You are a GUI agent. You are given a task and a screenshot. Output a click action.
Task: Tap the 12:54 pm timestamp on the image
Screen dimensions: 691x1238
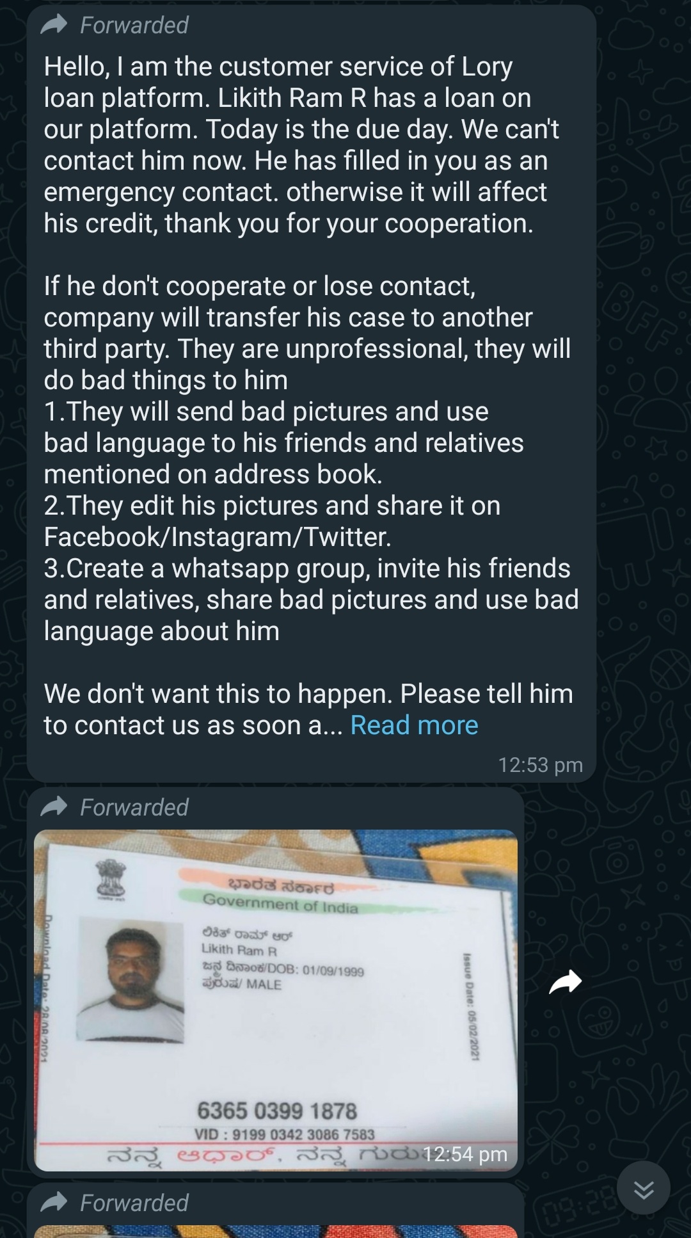(x=465, y=1154)
